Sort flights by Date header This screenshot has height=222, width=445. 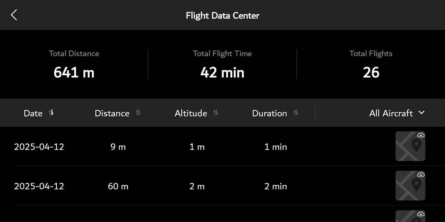point(33,113)
